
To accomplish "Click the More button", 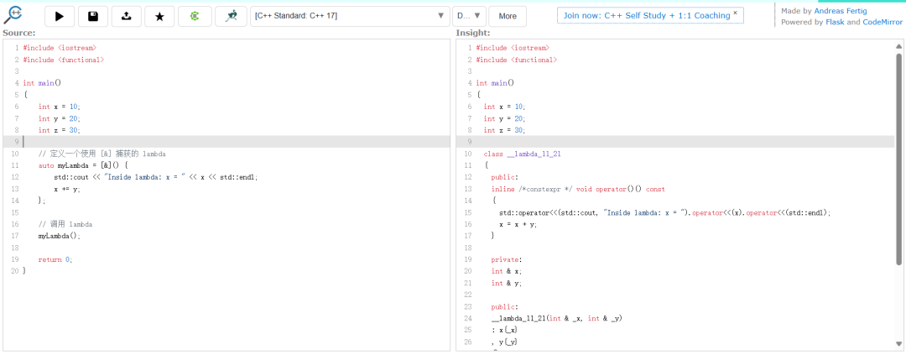I will (508, 16).
